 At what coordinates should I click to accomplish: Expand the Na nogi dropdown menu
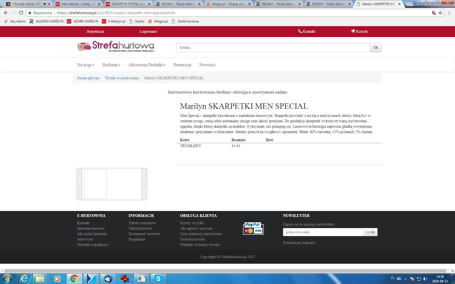[x=86, y=65]
